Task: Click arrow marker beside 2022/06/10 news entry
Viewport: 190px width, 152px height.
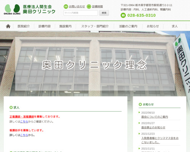Action: pos(139,112)
